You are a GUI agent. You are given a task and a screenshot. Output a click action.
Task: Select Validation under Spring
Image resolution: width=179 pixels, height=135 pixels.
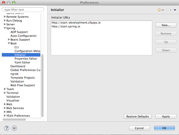point(17,81)
